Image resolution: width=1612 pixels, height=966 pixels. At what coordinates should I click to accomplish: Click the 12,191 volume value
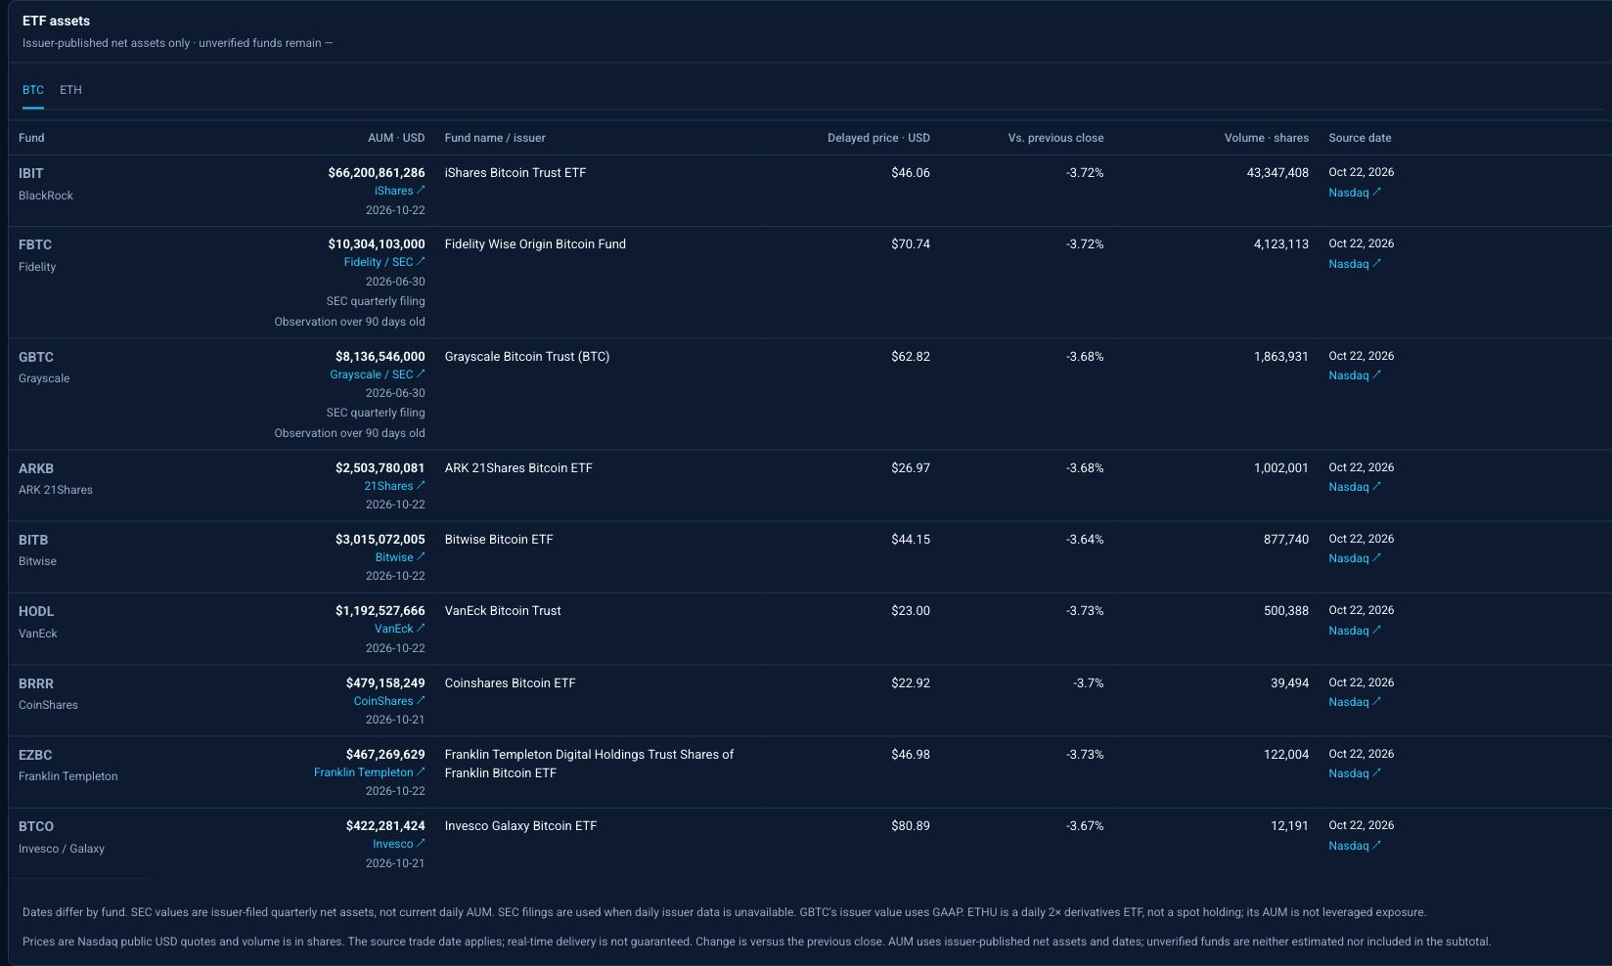tap(1289, 825)
